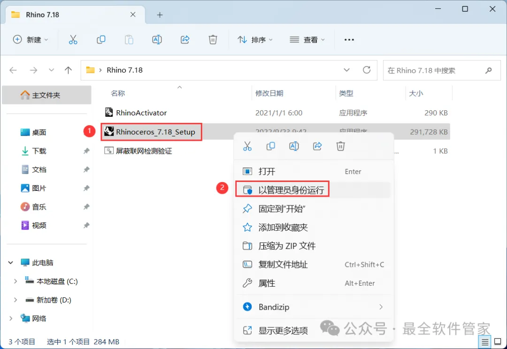Image resolution: width=507 pixels, height=349 pixels.
Task: Choose 属性 in the context menu
Action: click(312, 283)
